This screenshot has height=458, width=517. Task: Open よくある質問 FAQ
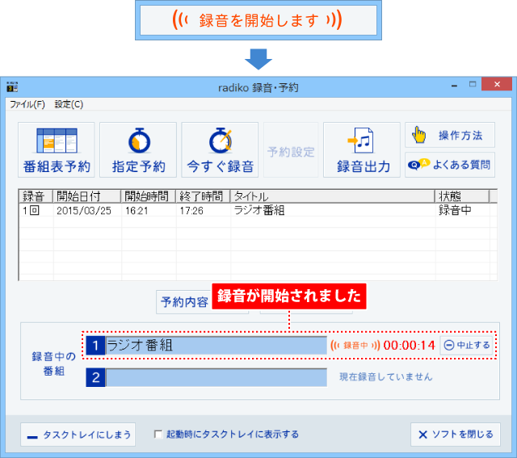pos(450,165)
